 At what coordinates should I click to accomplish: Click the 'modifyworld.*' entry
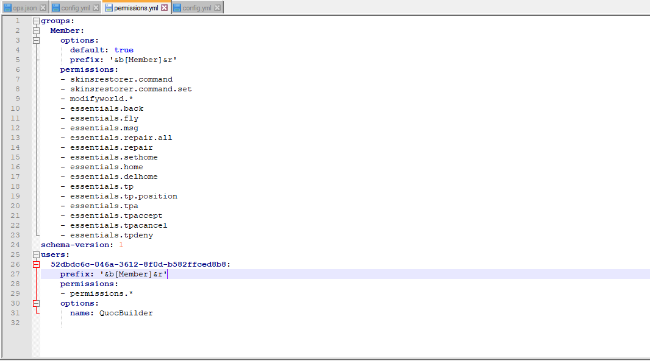[x=102, y=99]
